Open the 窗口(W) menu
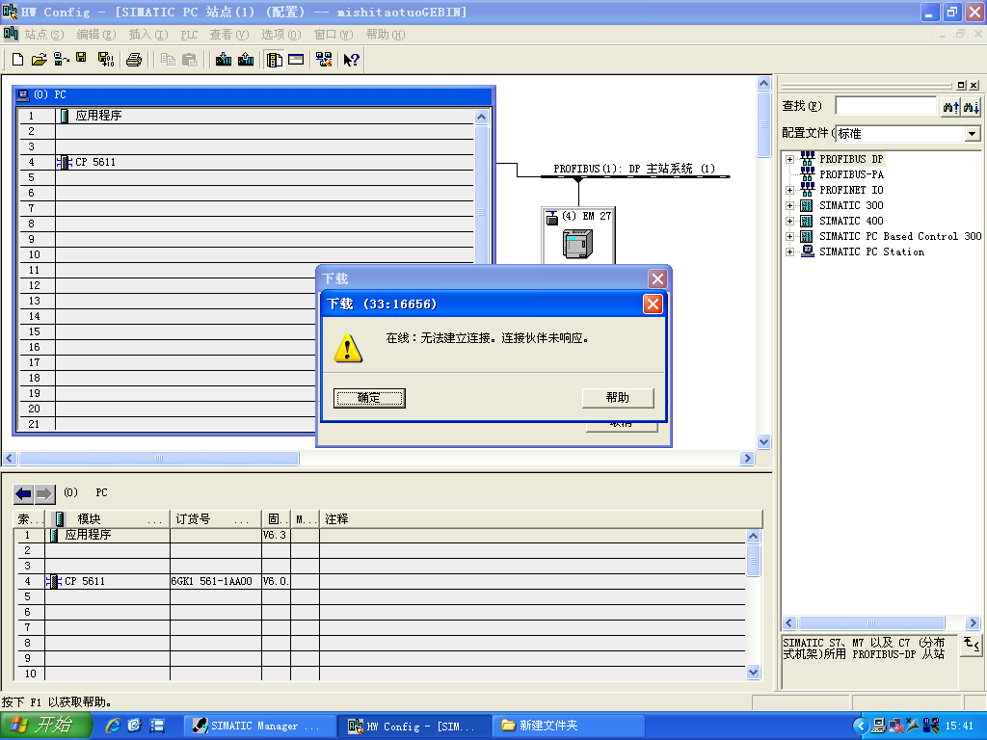The width and height of the screenshot is (987, 740). point(333,34)
